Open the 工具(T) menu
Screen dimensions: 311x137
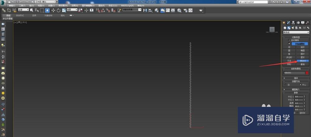click(x=22, y=6)
